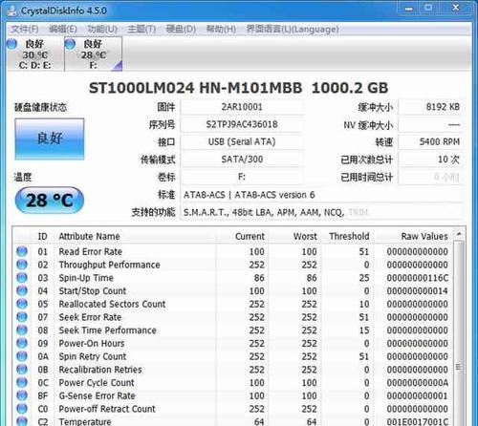Click the disk title ST1000LM024 HN-M101MBB
The height and width of the screenshot is (426, 478).
(x=195, y=88)
